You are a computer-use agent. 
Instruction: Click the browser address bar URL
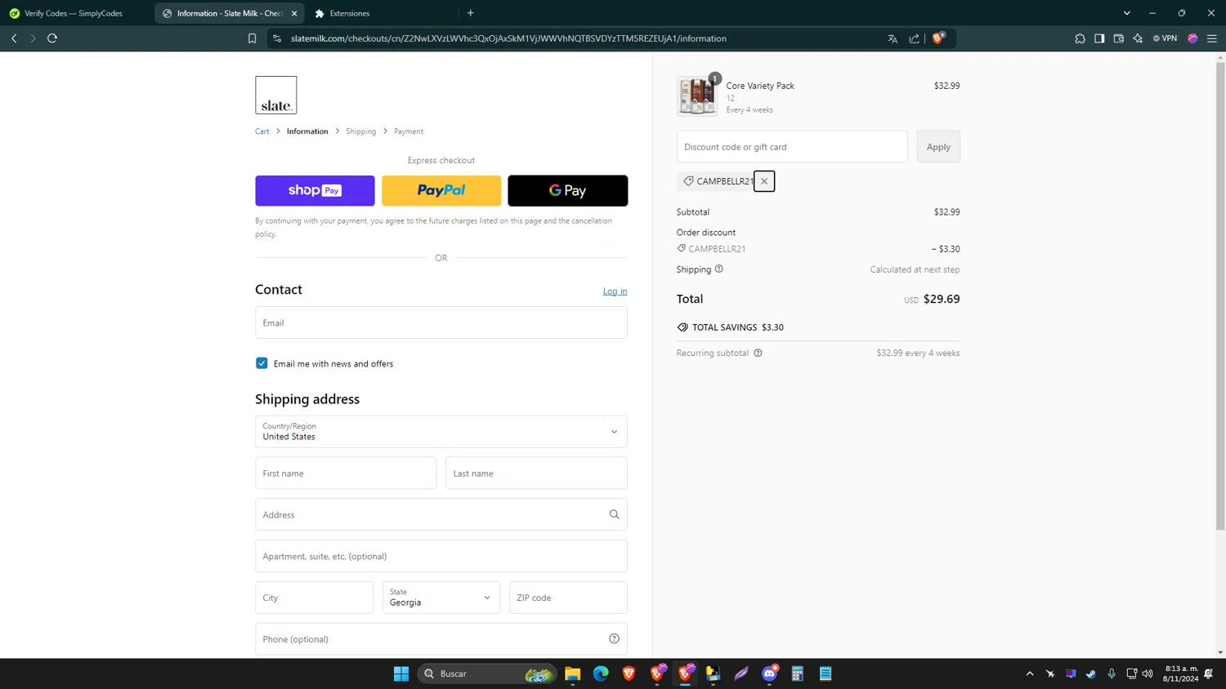(x=508, y=38)
